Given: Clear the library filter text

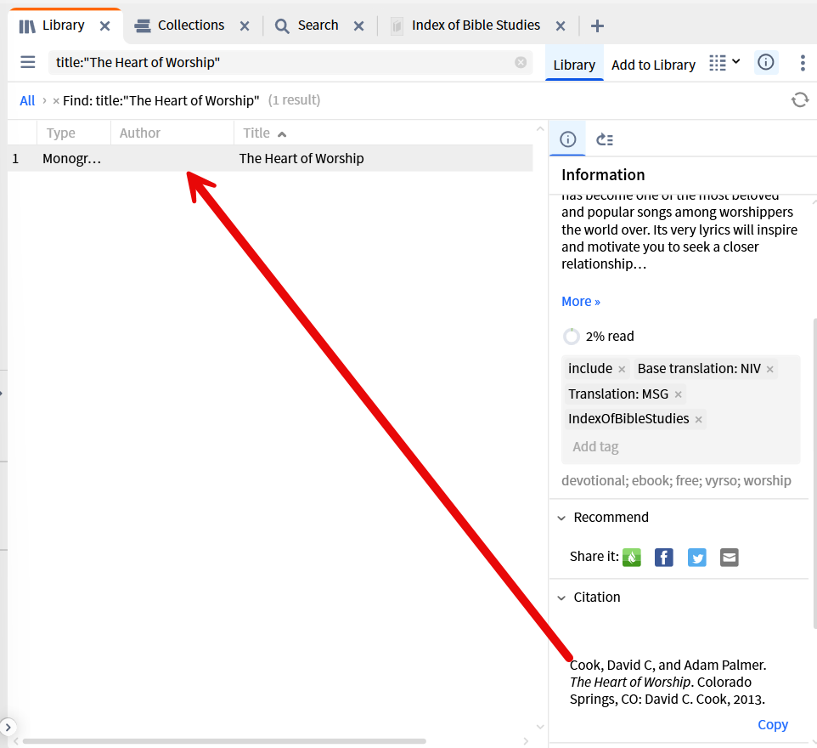Looking at the screenshot, I should 521,63.
